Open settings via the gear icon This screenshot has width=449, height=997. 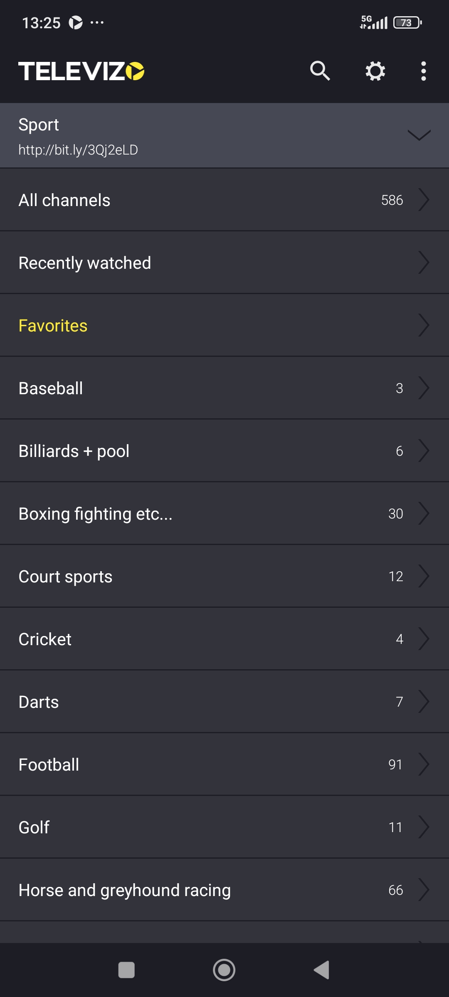point(375,71)
